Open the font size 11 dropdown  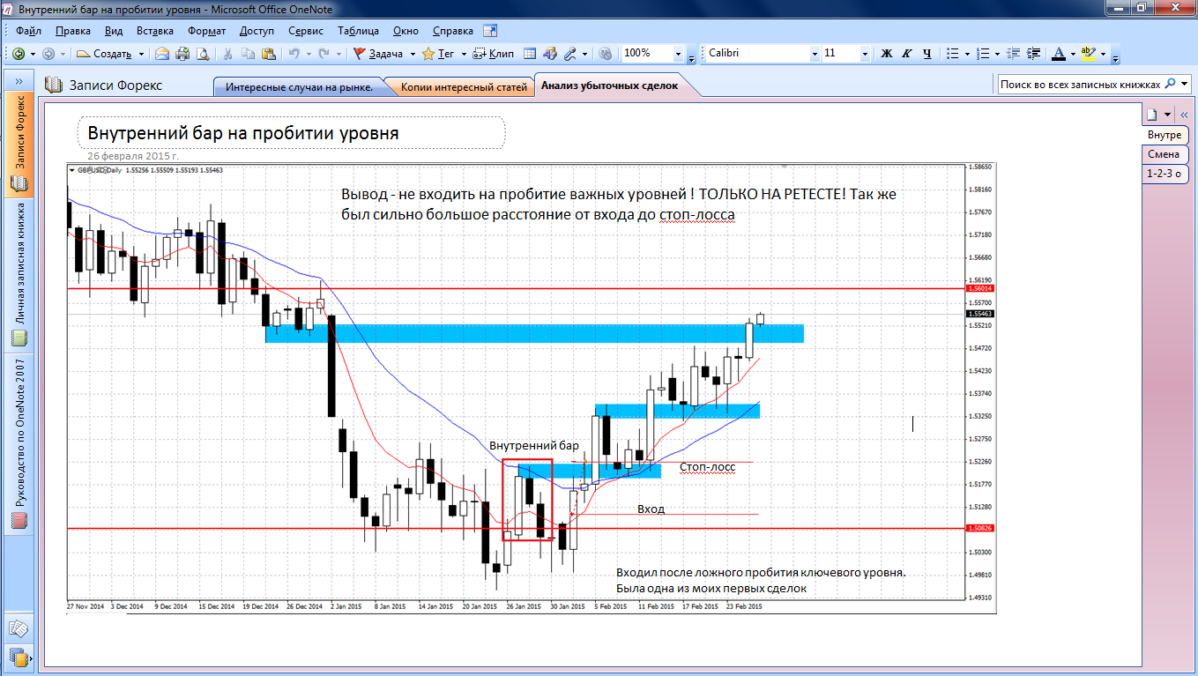coord(865,54)
